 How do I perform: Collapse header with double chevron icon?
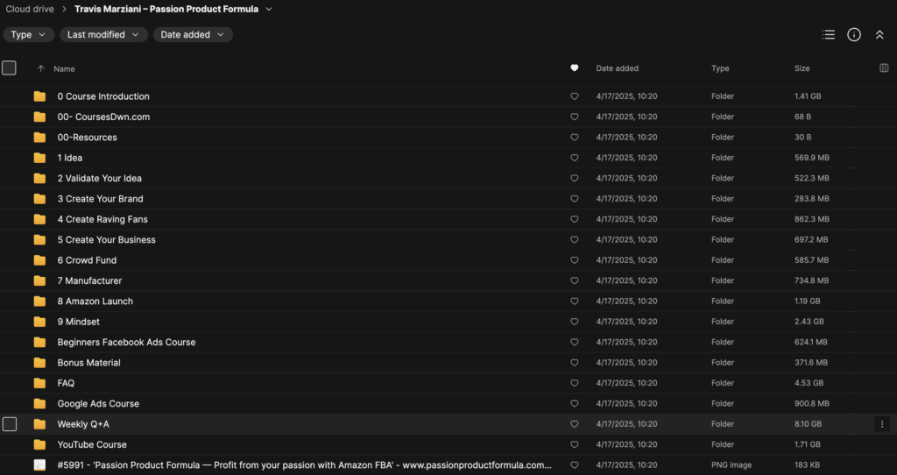pos(879,35)
